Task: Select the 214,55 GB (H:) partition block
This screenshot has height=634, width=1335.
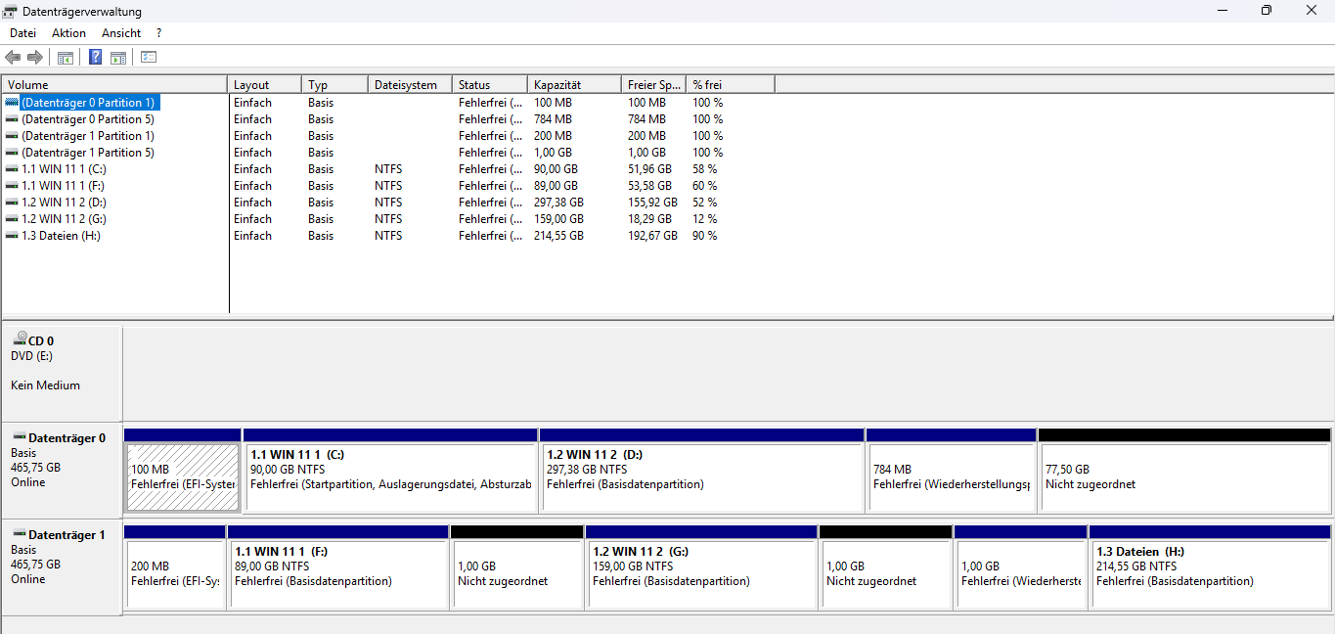Action: tap(1210, 567)
